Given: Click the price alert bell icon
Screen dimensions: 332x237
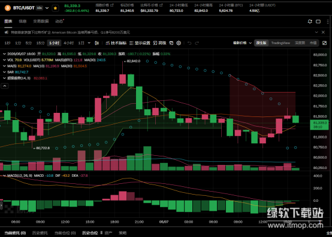Looking at the screenshot, I should 310,21.
